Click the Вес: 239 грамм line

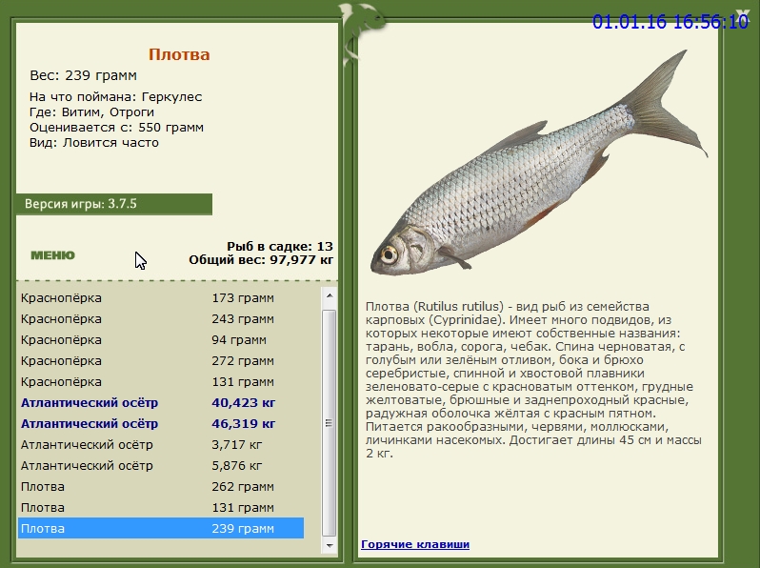84,75
